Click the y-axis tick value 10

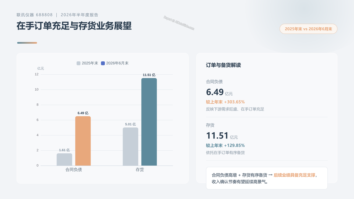(x=37, y=89)
